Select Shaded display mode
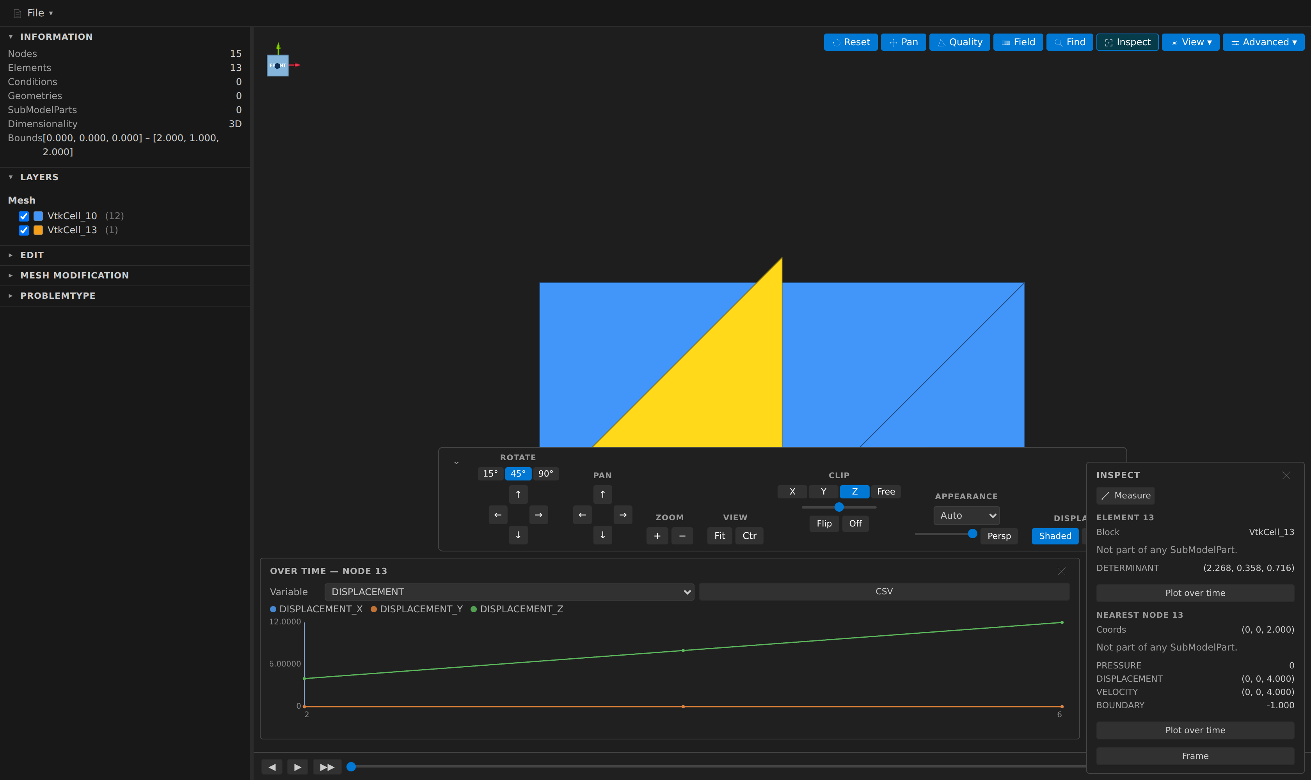1311x780 pixels. point(1055,535)
